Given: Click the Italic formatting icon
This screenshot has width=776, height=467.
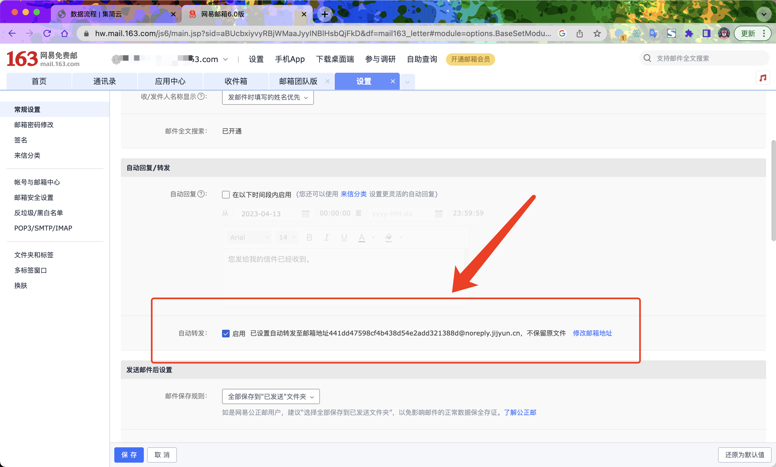Looking at the screenshot, I should (327, 237).
